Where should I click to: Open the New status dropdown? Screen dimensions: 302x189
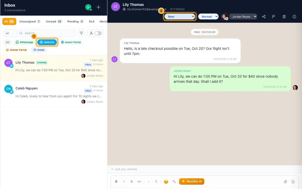point(180,17)
